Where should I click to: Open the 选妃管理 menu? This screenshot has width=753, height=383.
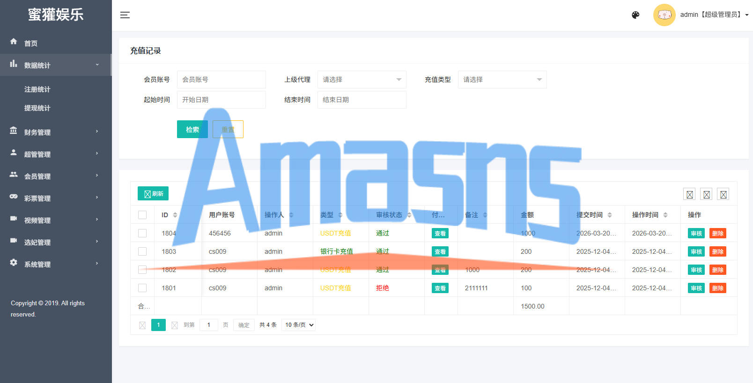(56, 242)
